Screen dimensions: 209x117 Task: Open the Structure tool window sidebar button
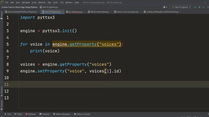click(2, 91)
